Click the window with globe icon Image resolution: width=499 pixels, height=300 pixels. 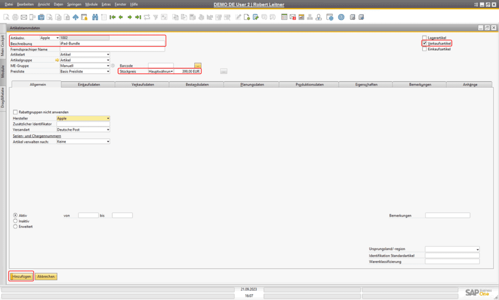(330, 17)
